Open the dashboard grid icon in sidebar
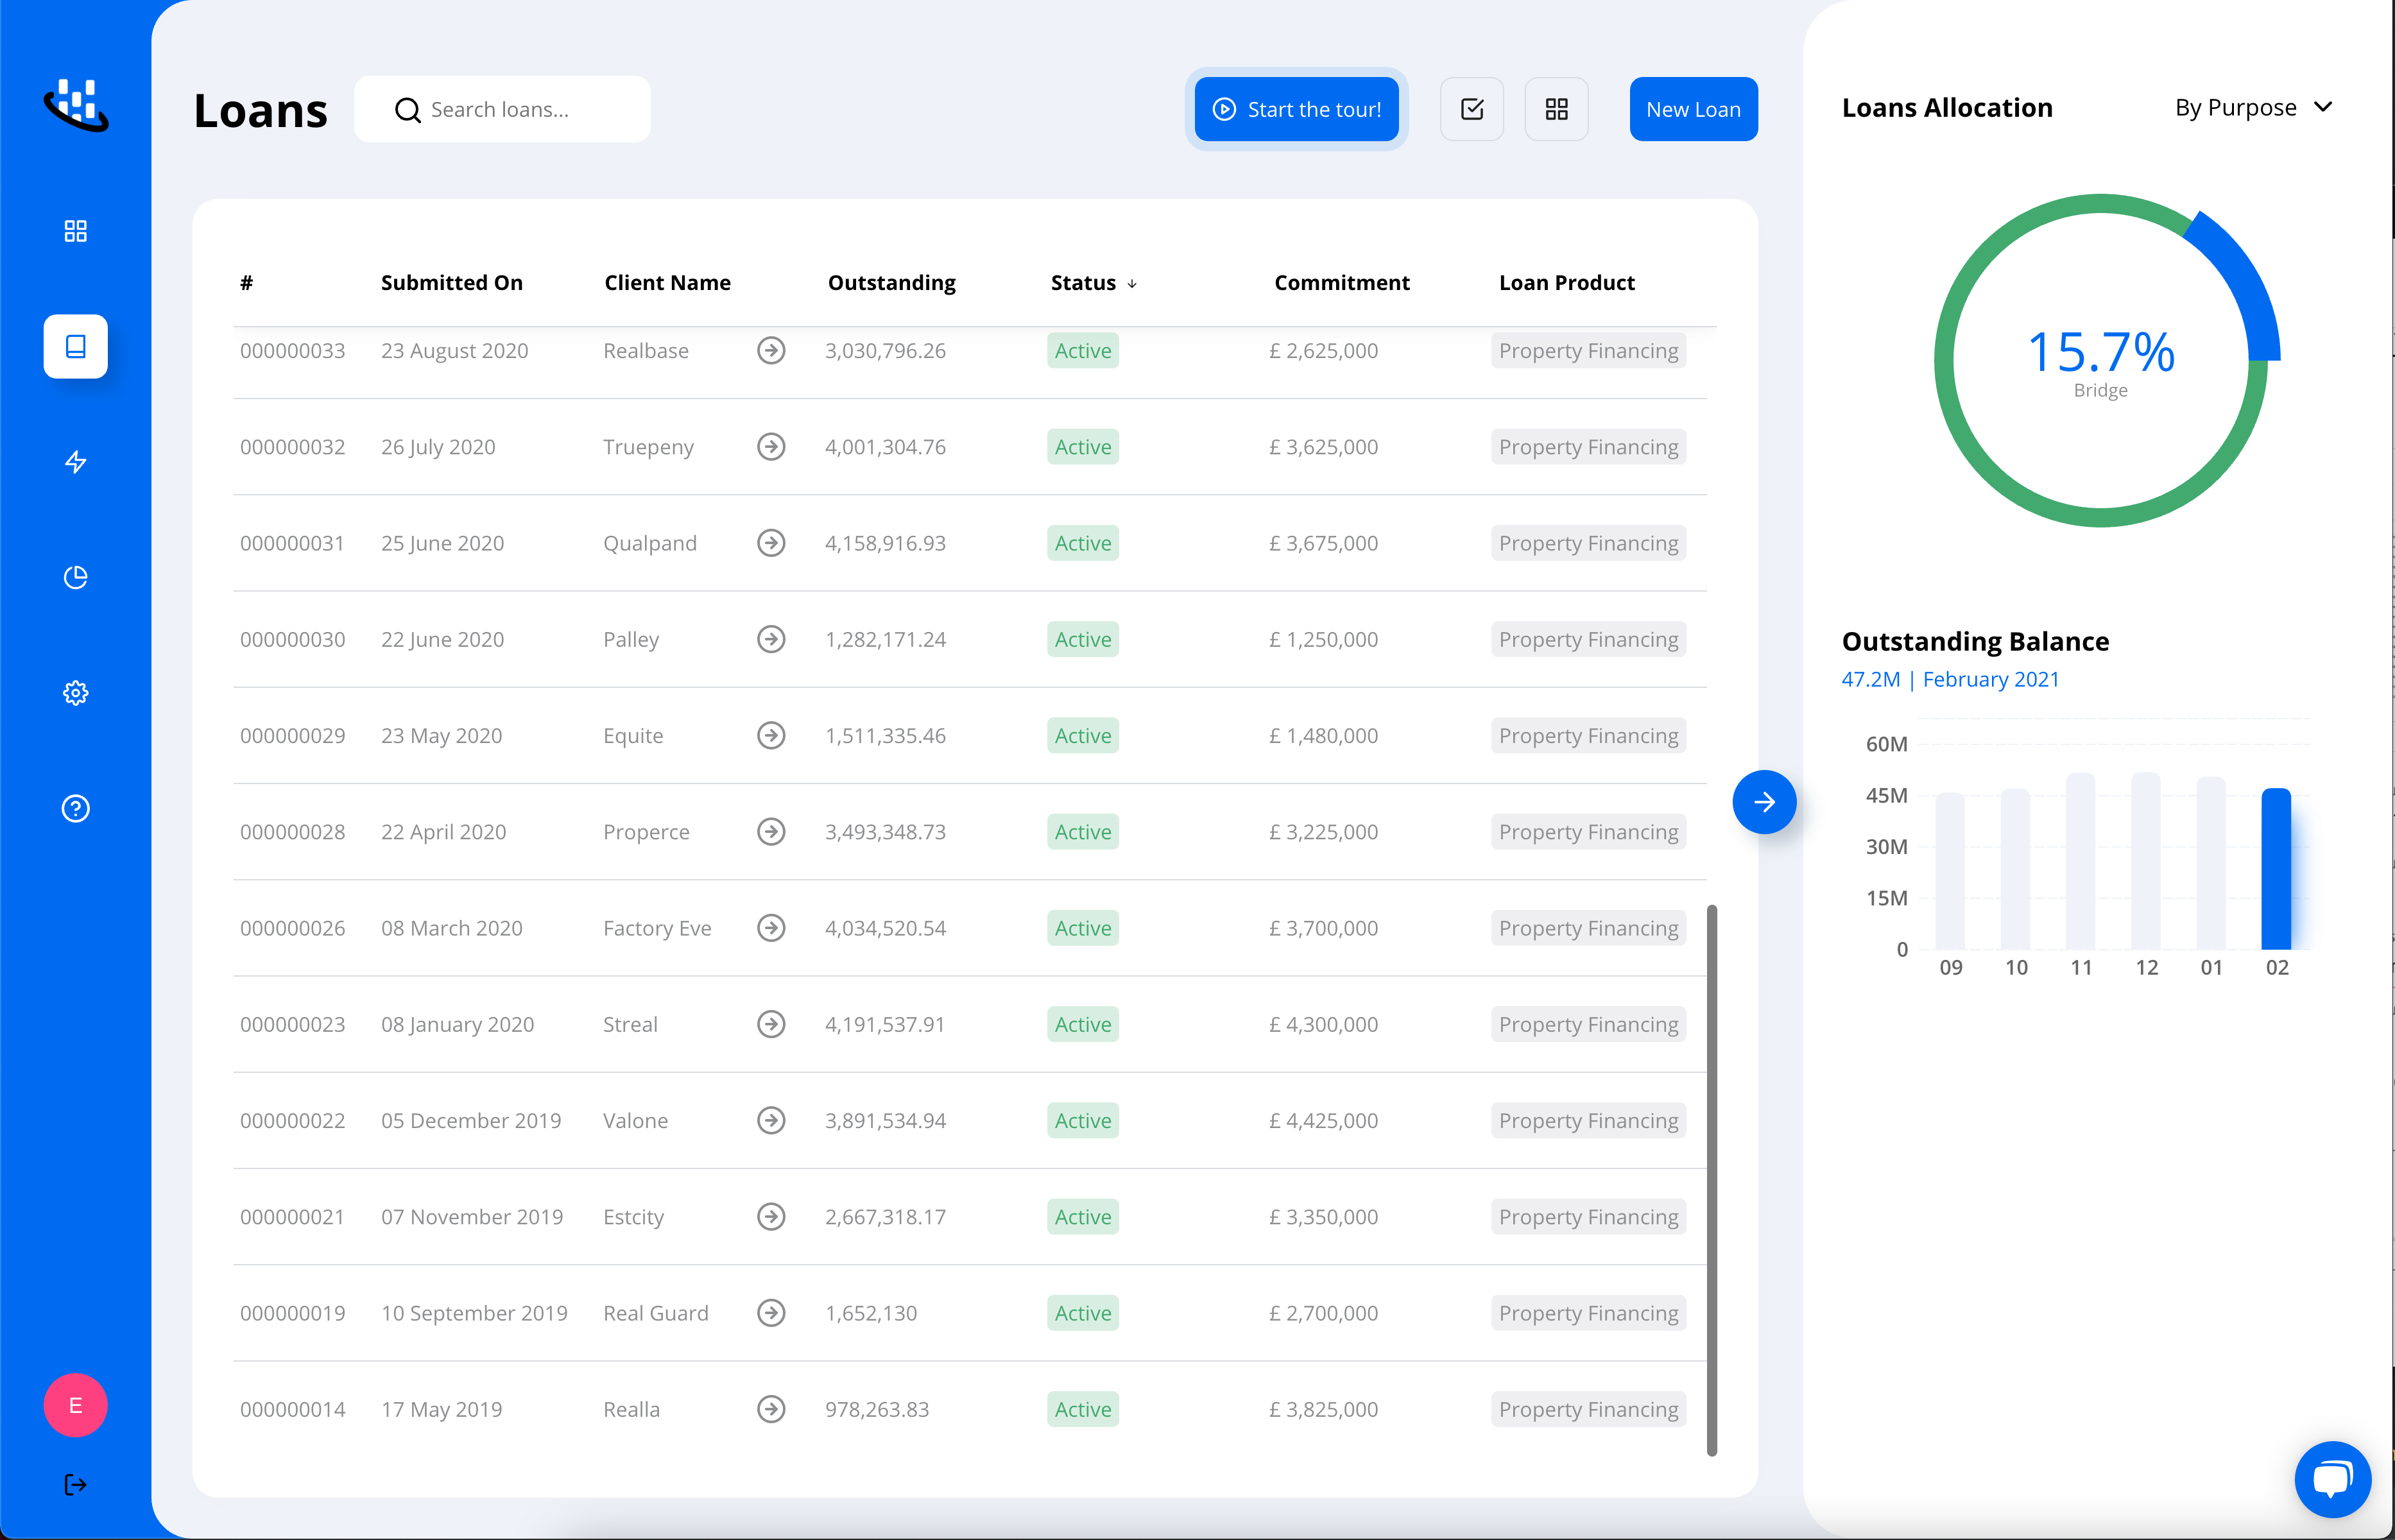Viewport: 2395px width, 1540px height. [x=75, y=231]
